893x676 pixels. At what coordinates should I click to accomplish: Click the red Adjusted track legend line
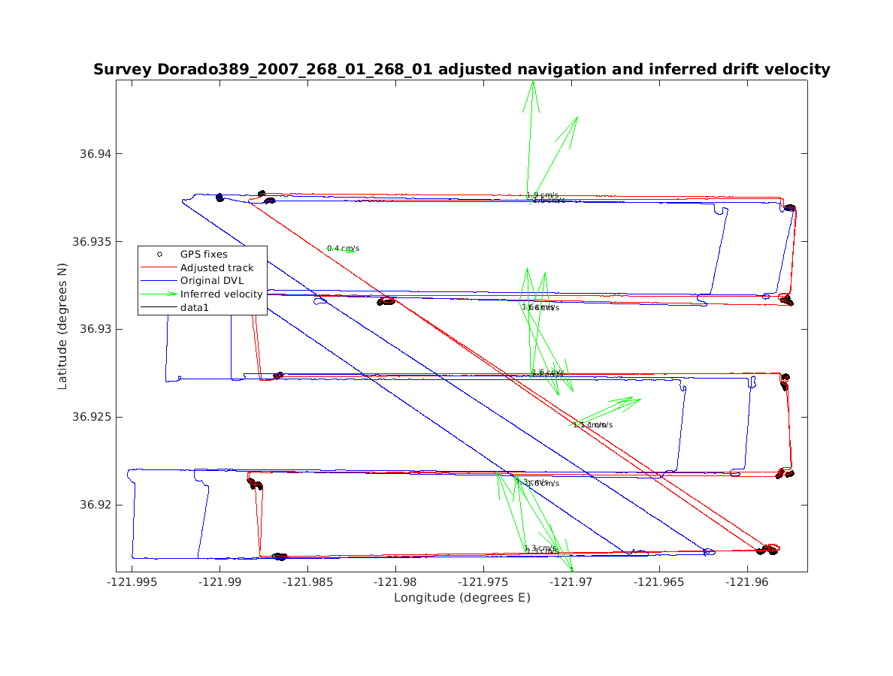tap(159, 267)
